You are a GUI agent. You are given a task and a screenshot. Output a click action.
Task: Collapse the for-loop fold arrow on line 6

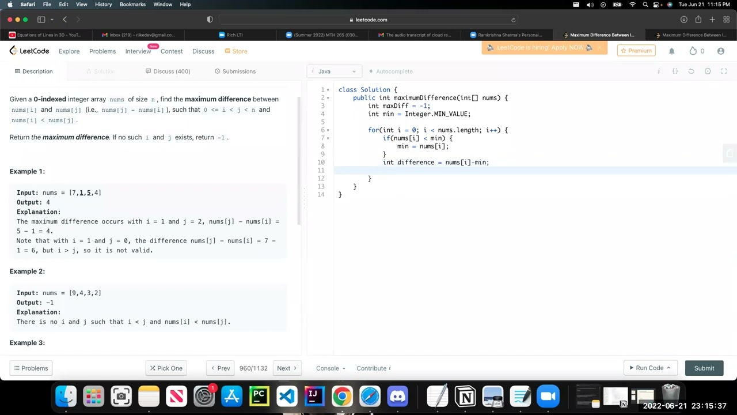pos(328,130)
